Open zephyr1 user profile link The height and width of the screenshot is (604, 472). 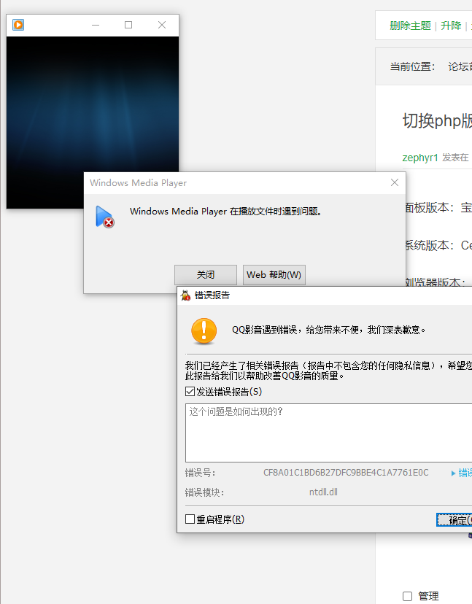coord(420,158)
